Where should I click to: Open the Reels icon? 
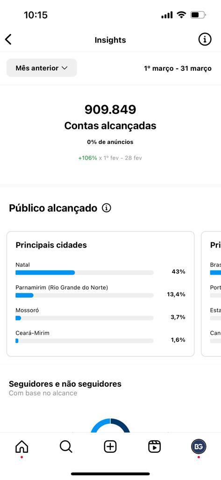coord(155,447)
